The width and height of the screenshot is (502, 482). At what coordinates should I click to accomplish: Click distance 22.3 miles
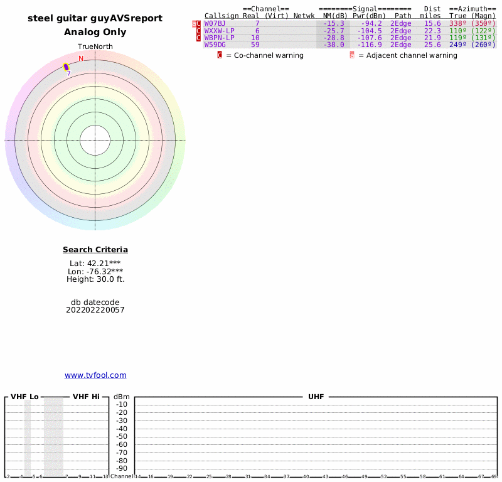432,31
